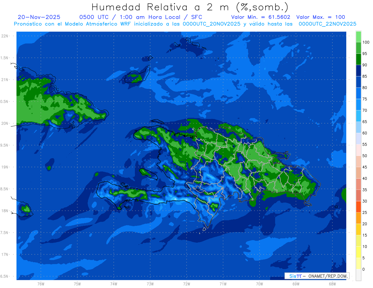Click the 'SisTT – ONAMET/REP.DOM.' label

317,276
